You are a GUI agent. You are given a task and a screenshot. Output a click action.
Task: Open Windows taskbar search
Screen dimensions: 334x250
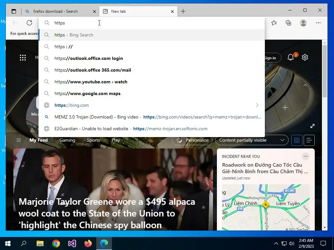pos(23,243)
